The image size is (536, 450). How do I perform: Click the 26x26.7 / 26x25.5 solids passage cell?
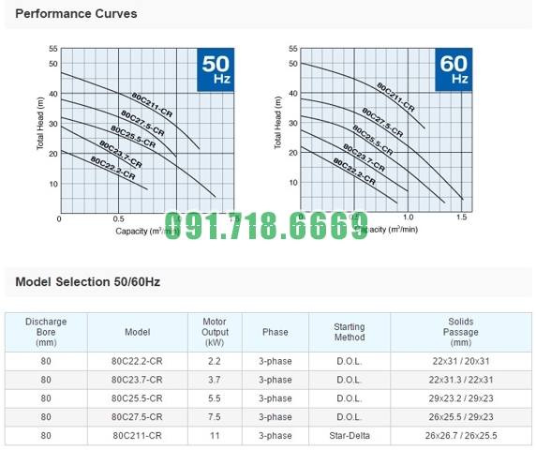tap(461, 436)
